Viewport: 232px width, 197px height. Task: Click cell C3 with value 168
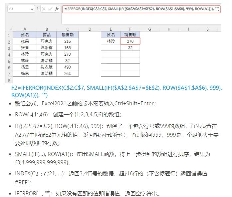coord(68,48)
